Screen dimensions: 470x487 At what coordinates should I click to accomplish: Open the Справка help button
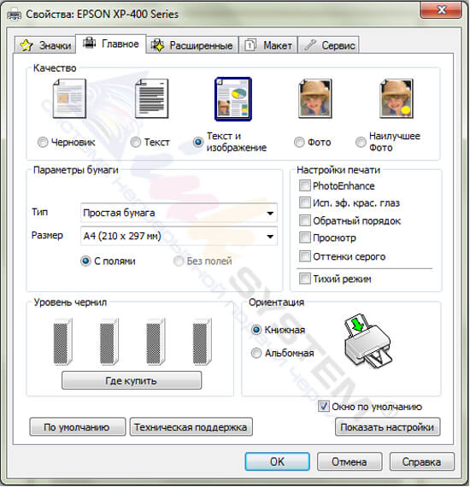[421, 461]
